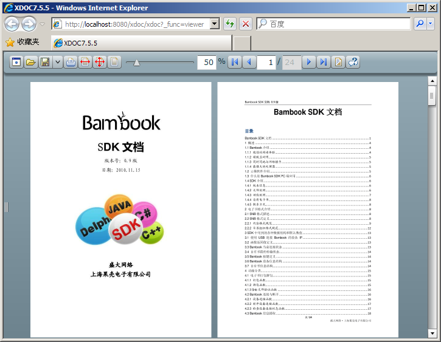
Task: Go to the previous page
Action: pyautogui.click(x=249, y=62)
